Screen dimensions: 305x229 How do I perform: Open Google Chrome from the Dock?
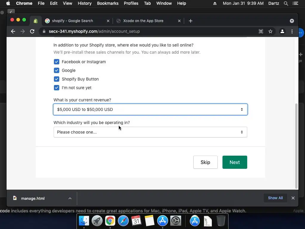pyautogui.click(x=110, y=221)
